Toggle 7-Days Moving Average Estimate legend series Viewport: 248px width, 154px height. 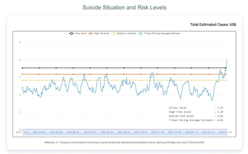tap(159, 33)
